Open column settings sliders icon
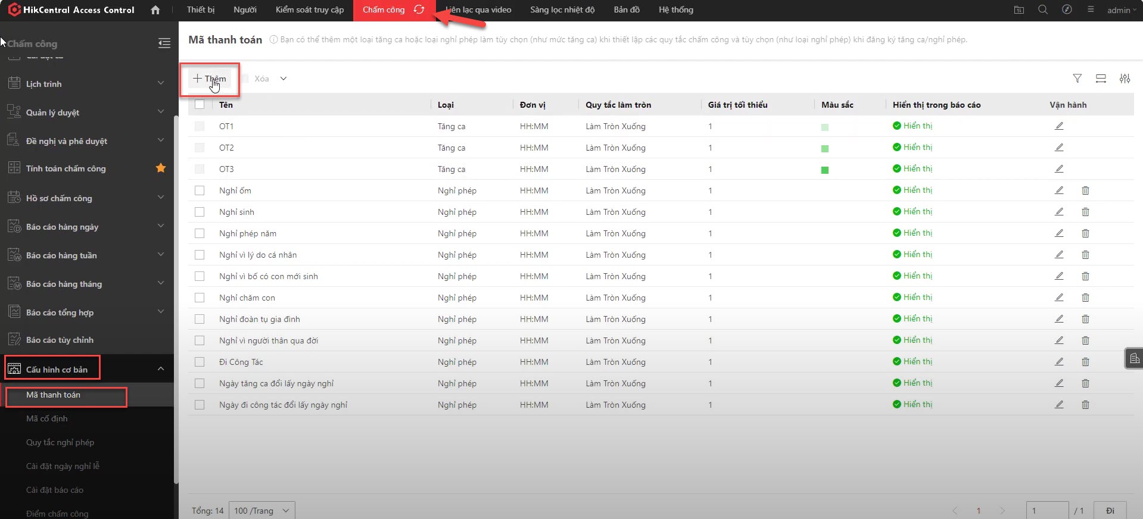Viewport: 1143px width, 519px height. point(1125,79)
